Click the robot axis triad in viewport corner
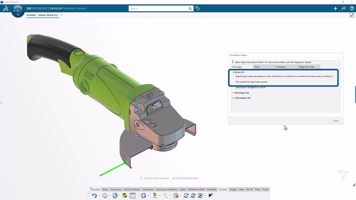Image resolution: width=356 pixels, height=200 pixels. pyautogui.click(x=343, y=174)
